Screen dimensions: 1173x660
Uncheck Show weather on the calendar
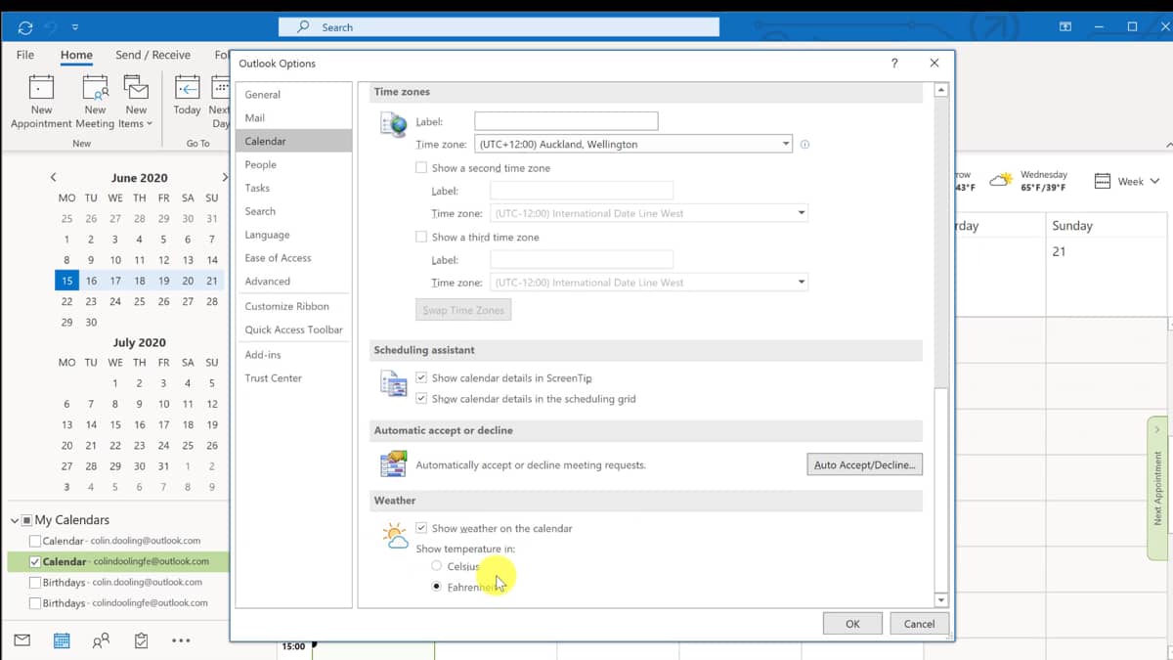click(x=421, y=528)
